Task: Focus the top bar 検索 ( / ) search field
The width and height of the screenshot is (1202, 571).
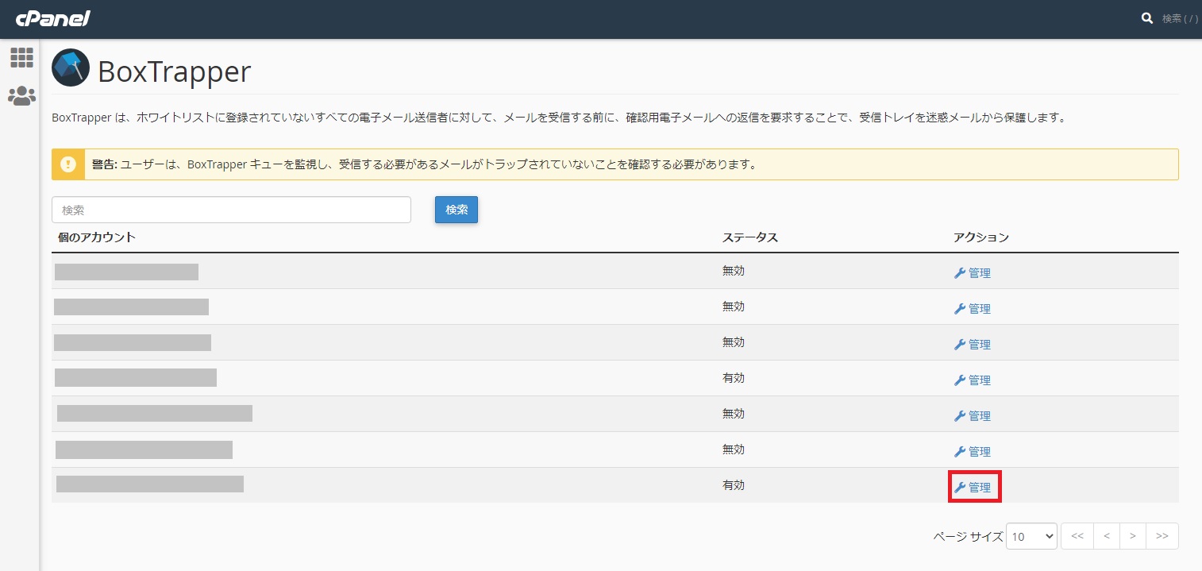Action: 1180,18
